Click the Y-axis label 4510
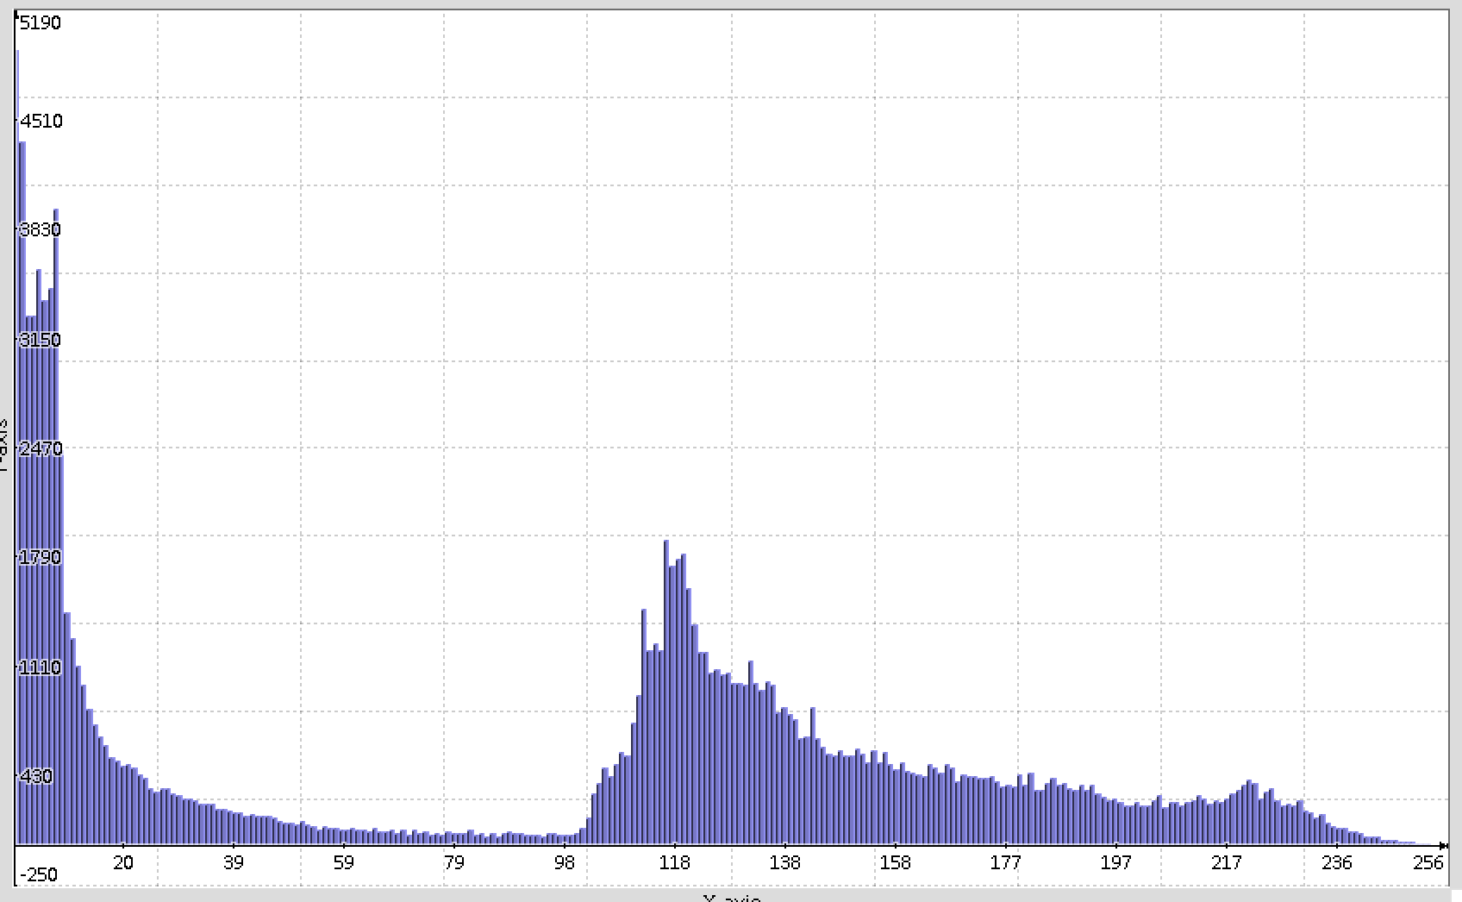This screenshot has height=902, width=1462. tap(41, 121)
